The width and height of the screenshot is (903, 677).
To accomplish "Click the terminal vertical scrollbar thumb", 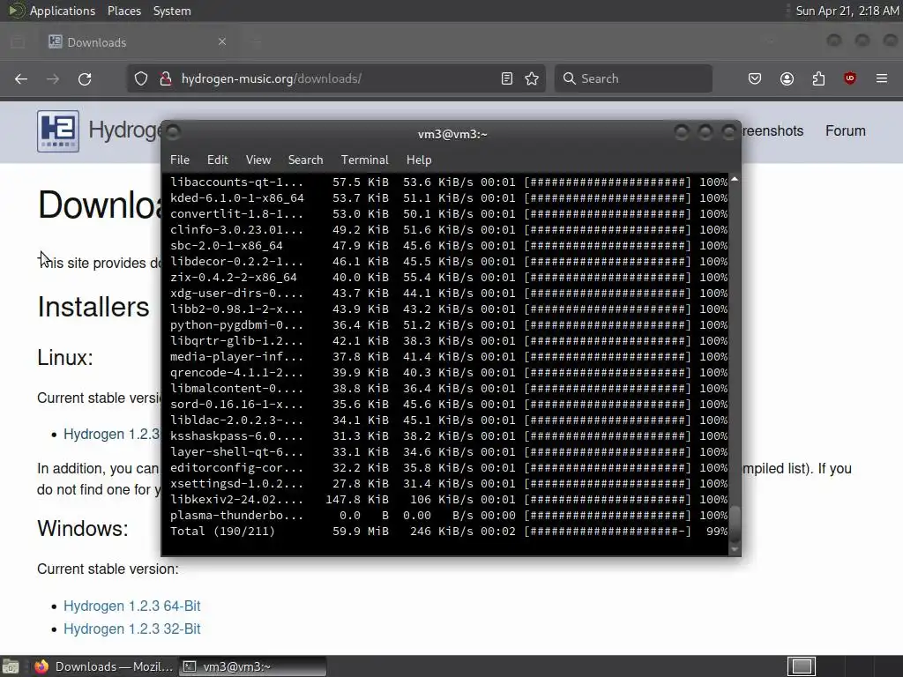I will (x=735, y=524).
